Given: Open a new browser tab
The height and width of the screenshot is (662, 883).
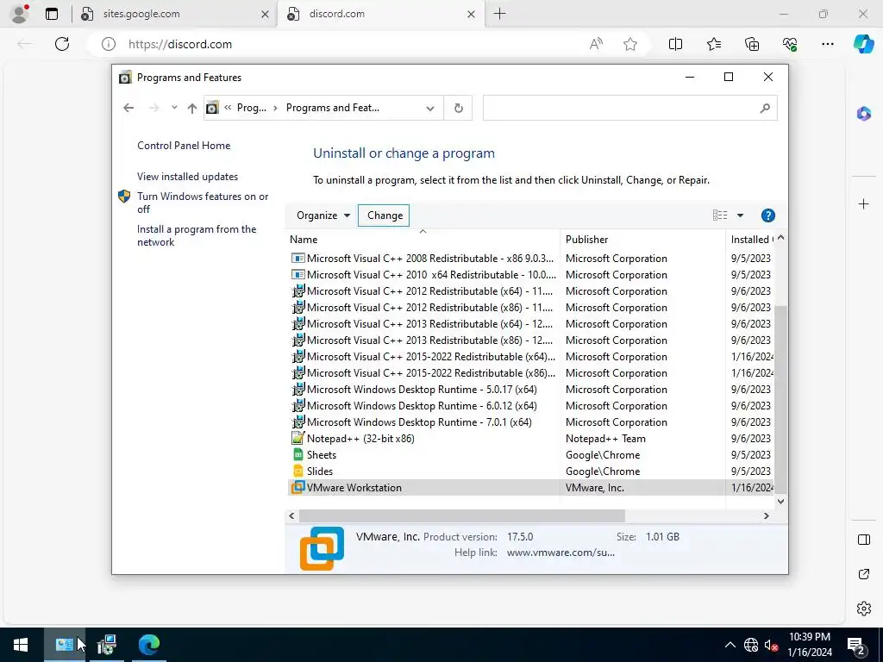Looking at the screenshot, I should point(499,14).
